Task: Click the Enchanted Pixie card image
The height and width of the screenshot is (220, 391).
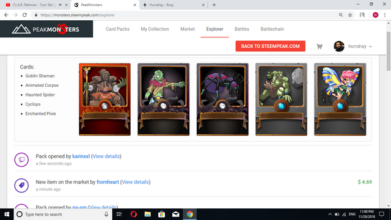Action: pyautogui.click(x=340, y=99)
